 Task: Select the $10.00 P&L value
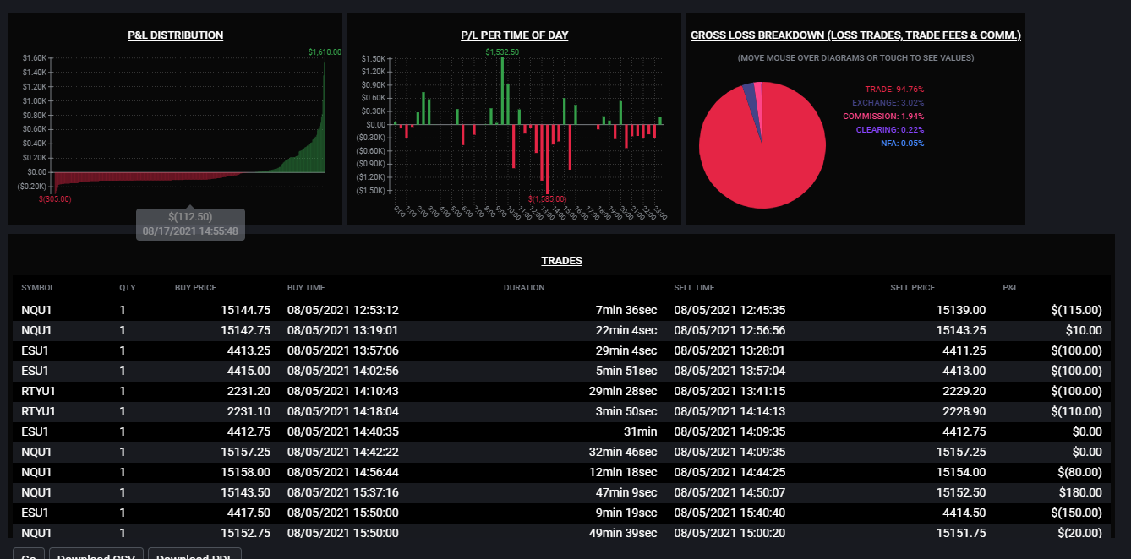tap(1085, 330)
